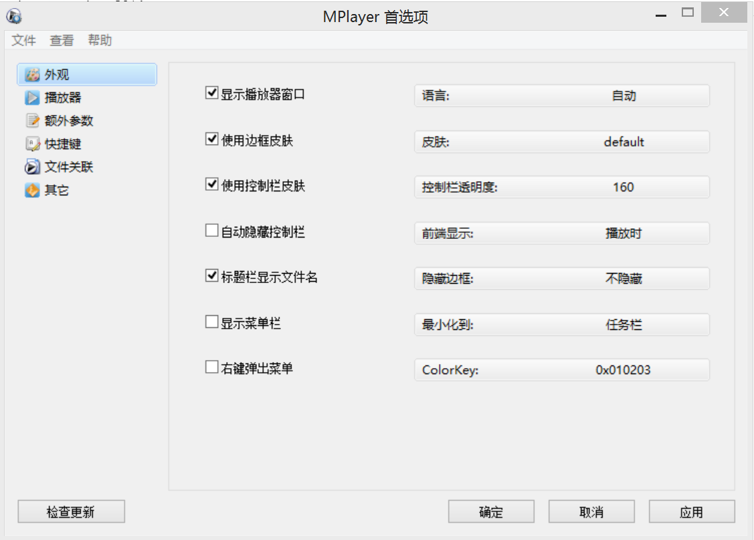Click the 检查更新 button
Image resolution: width=754 pixels, height=540 pixels.
point(71,512)
